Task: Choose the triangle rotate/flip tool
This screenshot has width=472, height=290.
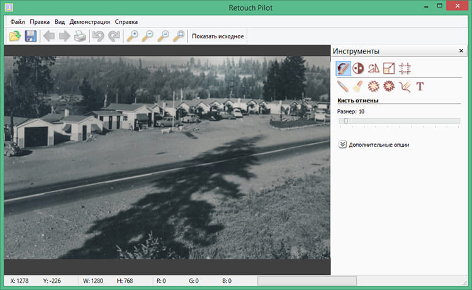Action: coord(374,69)
